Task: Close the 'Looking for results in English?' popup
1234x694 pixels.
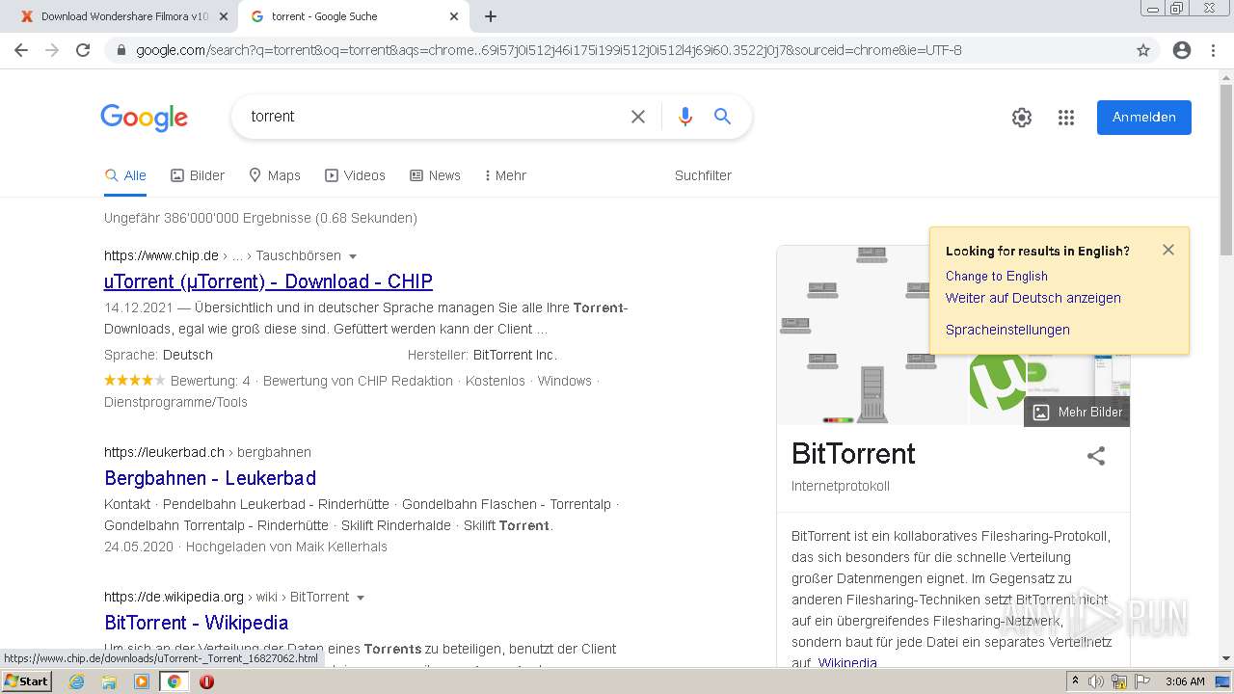Action: [1168, 250]
